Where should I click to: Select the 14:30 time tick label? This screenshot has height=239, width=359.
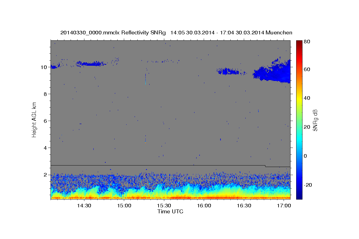84,206
